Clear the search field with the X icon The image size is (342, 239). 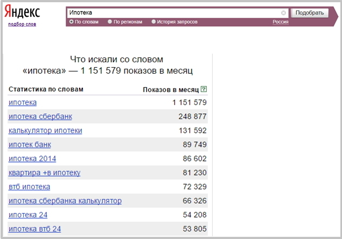pyautogui.click(x=284, y=13)
